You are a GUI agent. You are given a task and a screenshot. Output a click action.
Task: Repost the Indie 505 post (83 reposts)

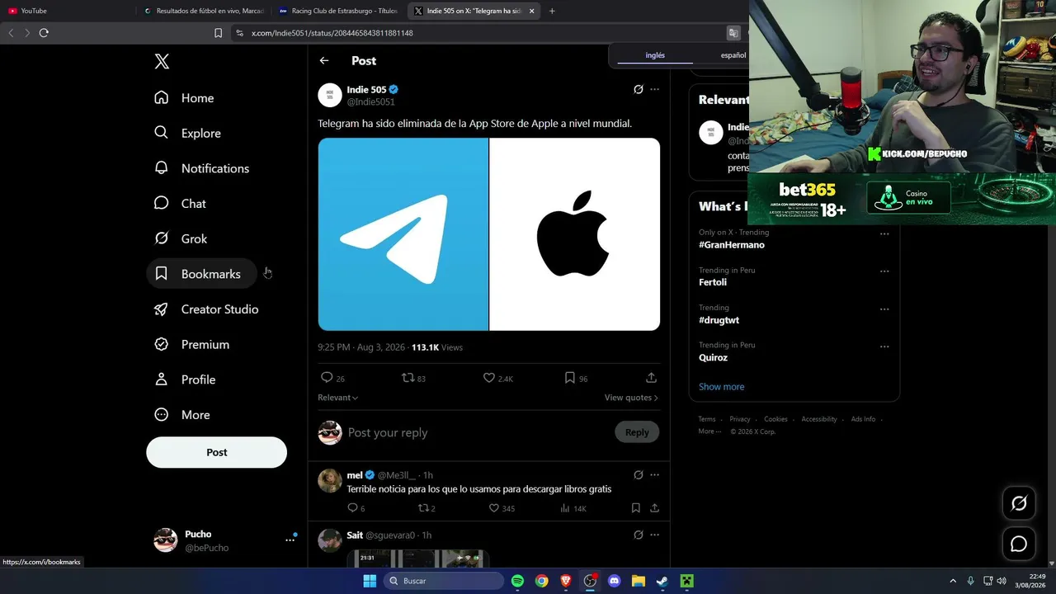pyautogui.click(x=408, y=378)
